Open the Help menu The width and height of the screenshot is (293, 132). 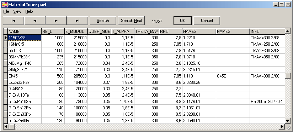tap(29, 12)
